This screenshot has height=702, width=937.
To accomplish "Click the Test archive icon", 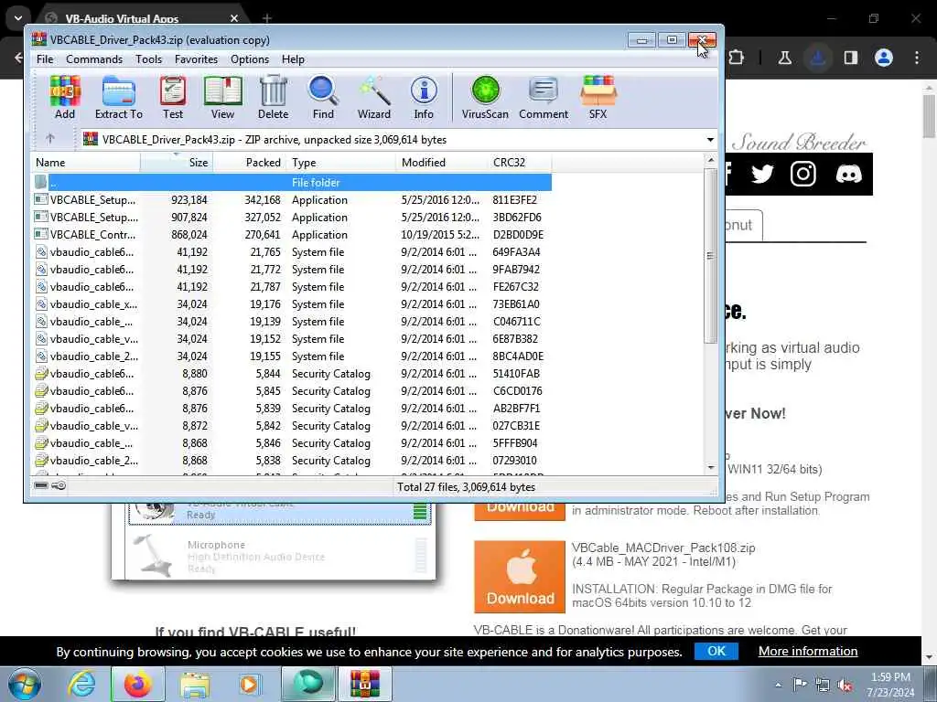I will pyautogui.click(x=173, y=97).
